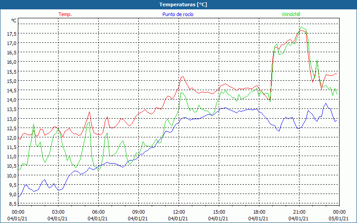Click the '16,0' y-axis value
Image resolution: width=357 pixels, height=223 pixels.
pyautogui.click(x=12, y=62)
